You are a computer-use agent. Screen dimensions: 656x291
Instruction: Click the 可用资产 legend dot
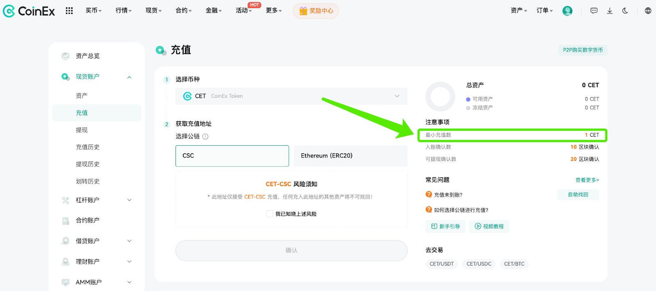468,99
